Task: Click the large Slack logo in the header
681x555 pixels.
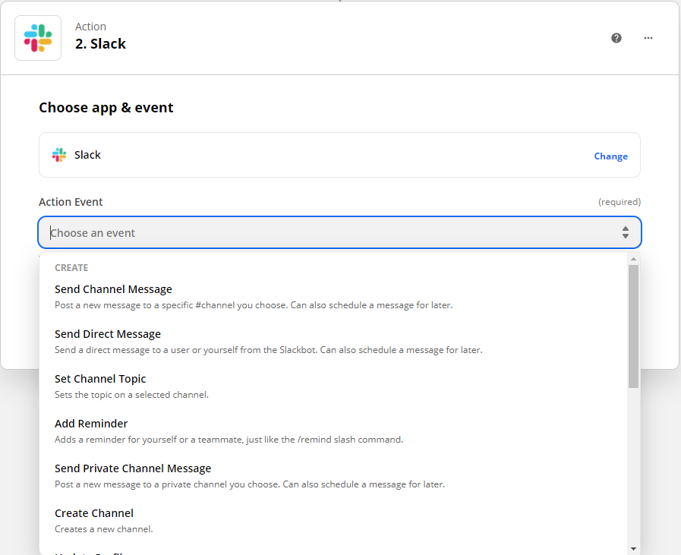Action: [x=38, y=38]
